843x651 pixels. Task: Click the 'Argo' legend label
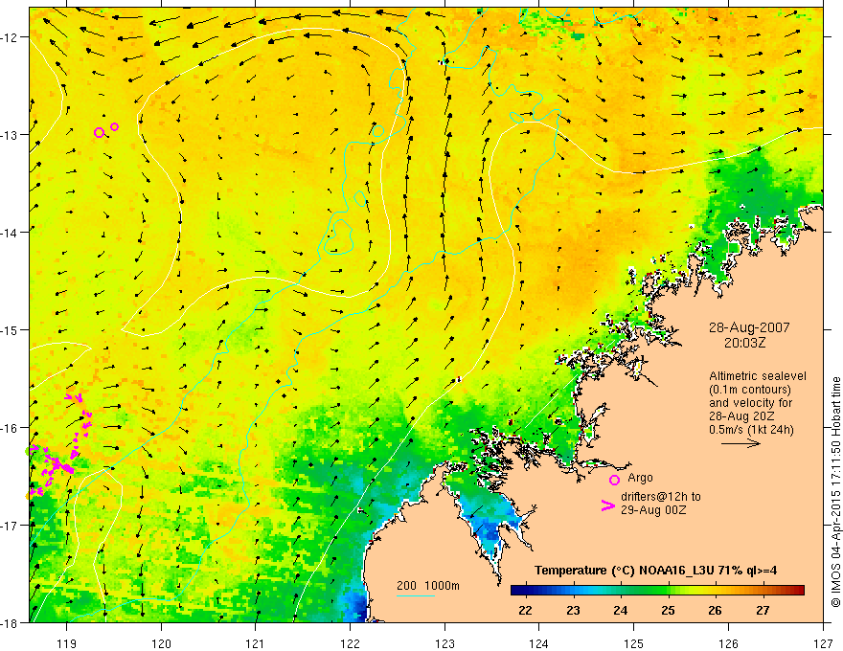point(640,478)
